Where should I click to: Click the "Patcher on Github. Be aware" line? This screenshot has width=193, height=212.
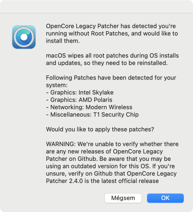[x=108, y=159]
